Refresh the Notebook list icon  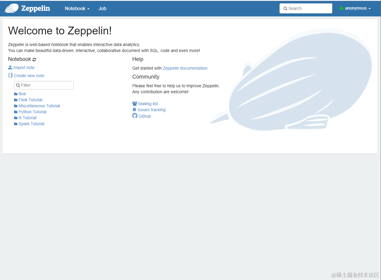pos(34,59)
